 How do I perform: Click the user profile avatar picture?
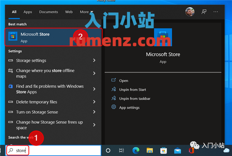click(x=190, y=12)
